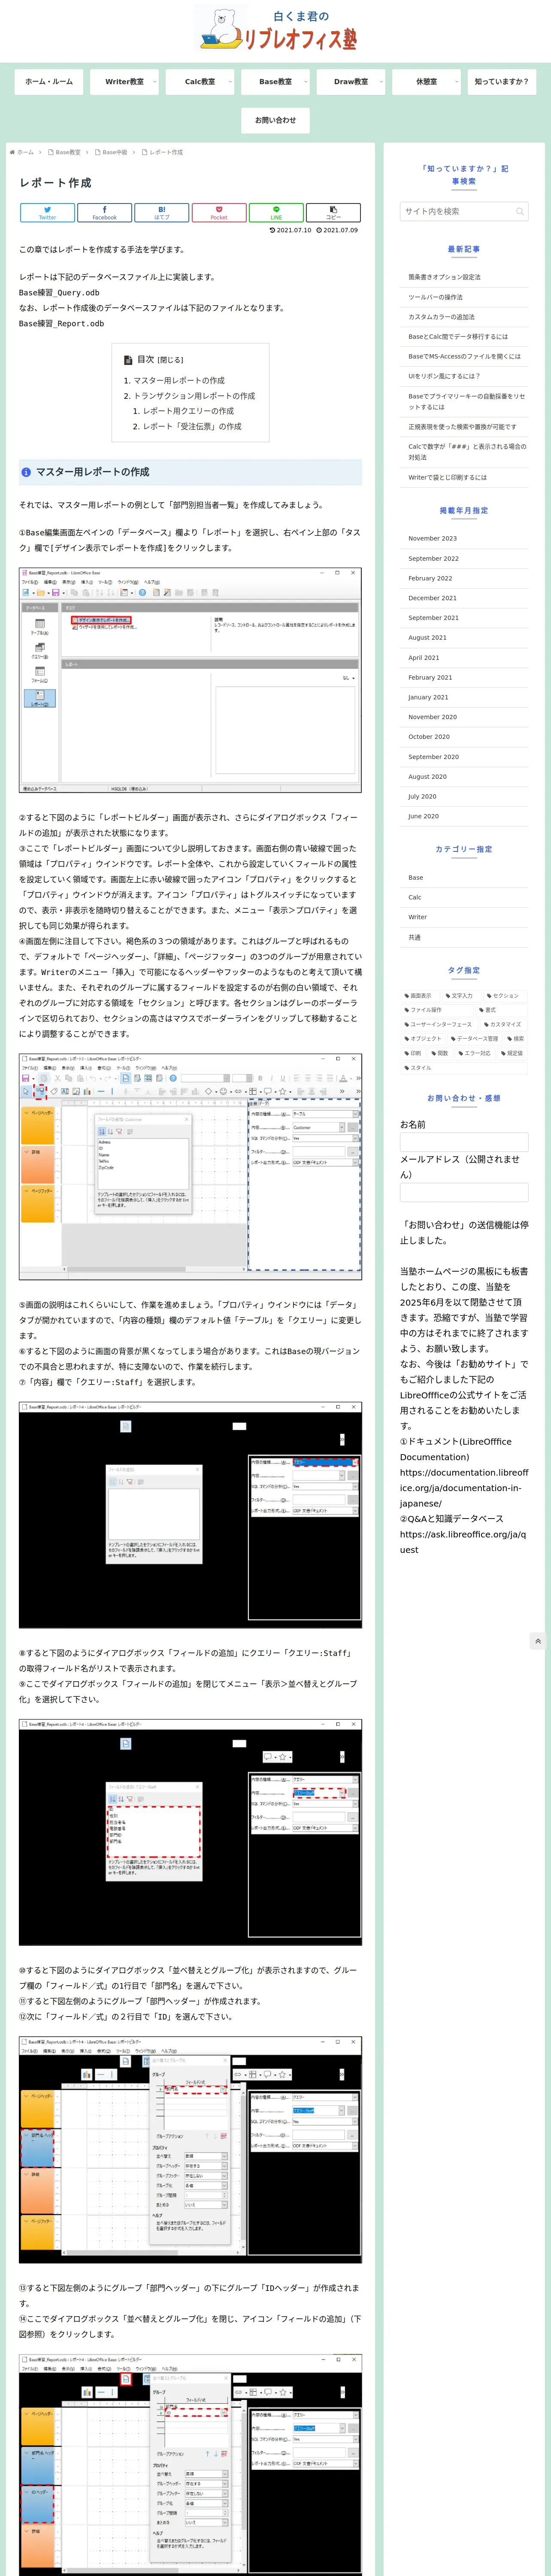Open the レポートビルダー screenshot with フィールドの追加 dialog
The image size is (551, 2576).
(190, 1167)
